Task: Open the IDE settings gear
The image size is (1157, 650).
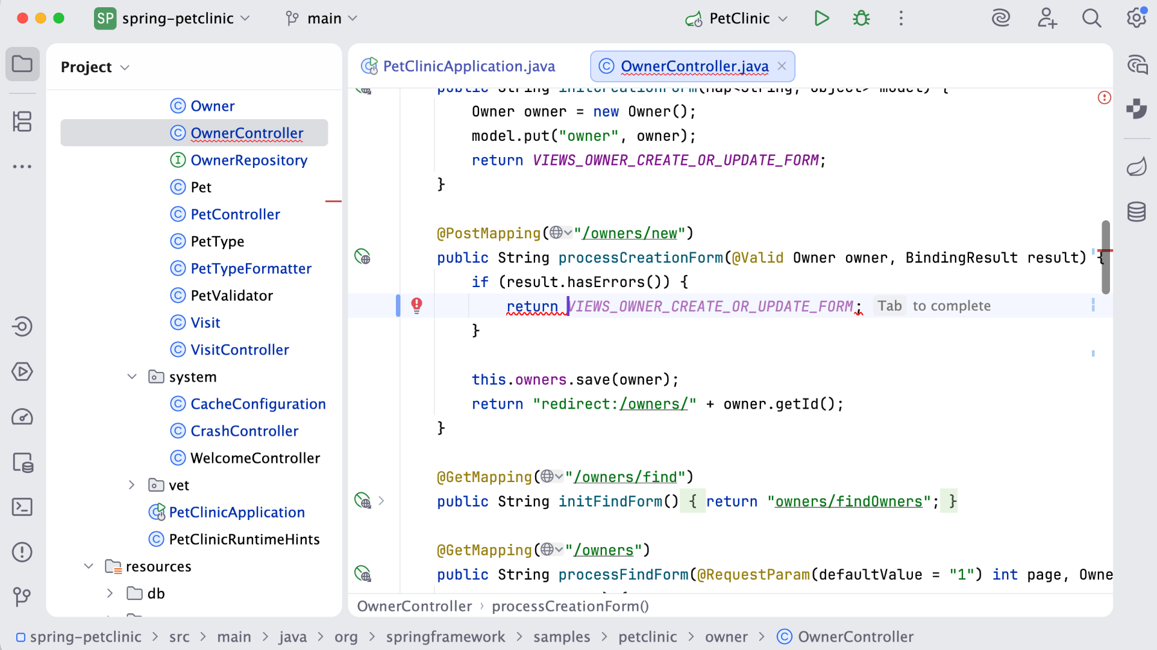Action: click(x=1137, y=18)
